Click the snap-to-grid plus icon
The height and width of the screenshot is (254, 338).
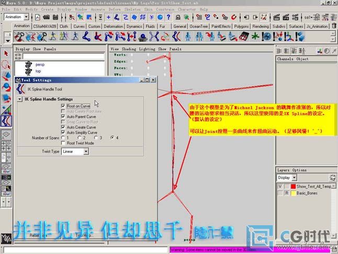click(108, 17)
